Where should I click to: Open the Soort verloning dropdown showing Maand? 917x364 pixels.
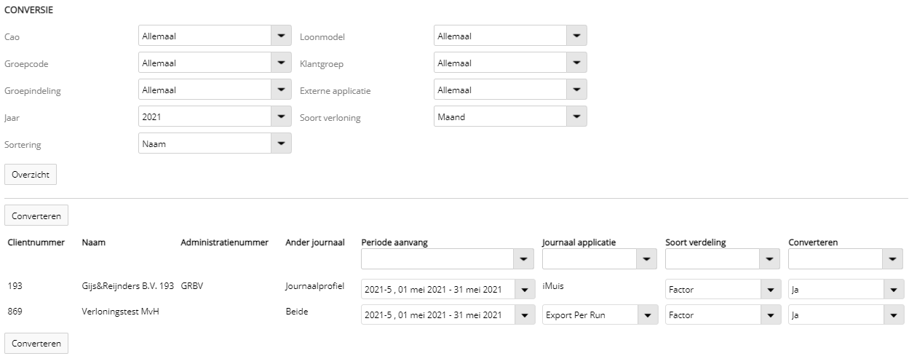pyautogui.click(x=510, y=116)
